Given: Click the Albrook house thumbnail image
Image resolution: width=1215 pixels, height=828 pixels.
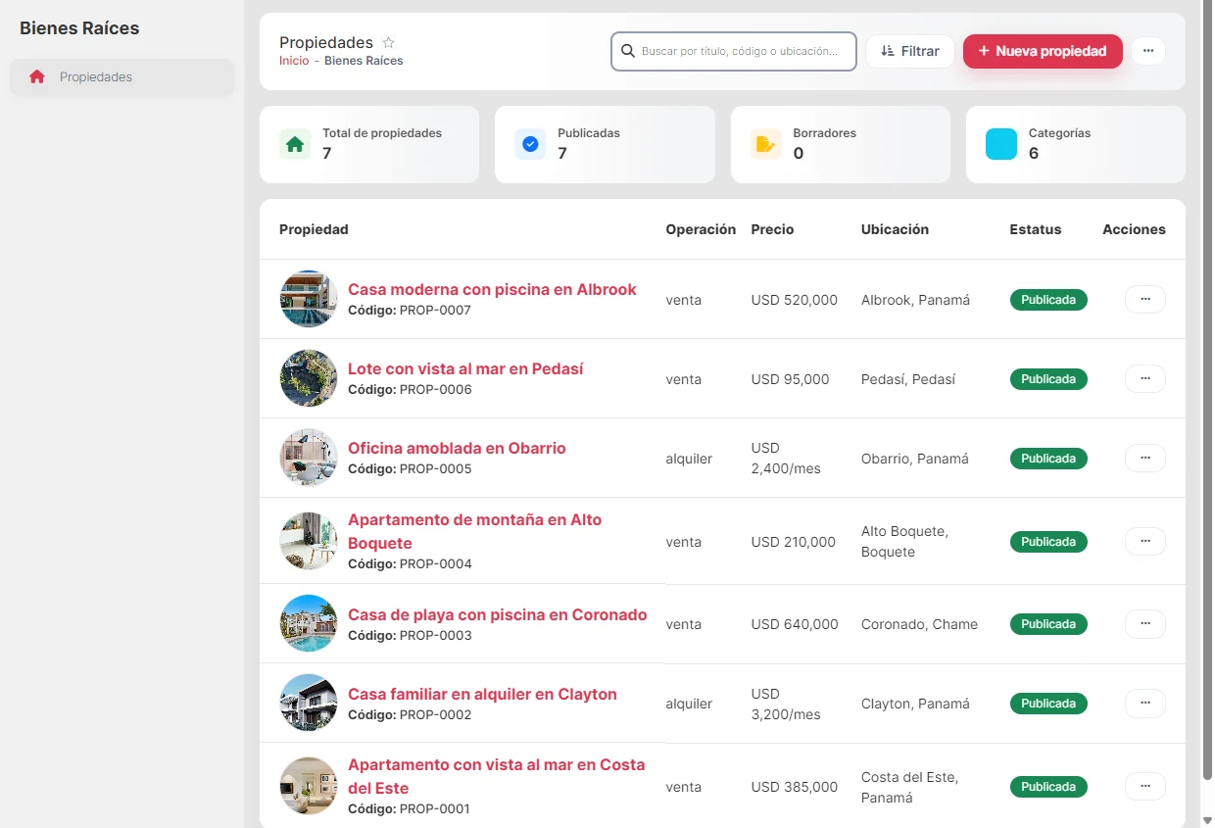Looking at the screenshot, I should tap(309, 299).
